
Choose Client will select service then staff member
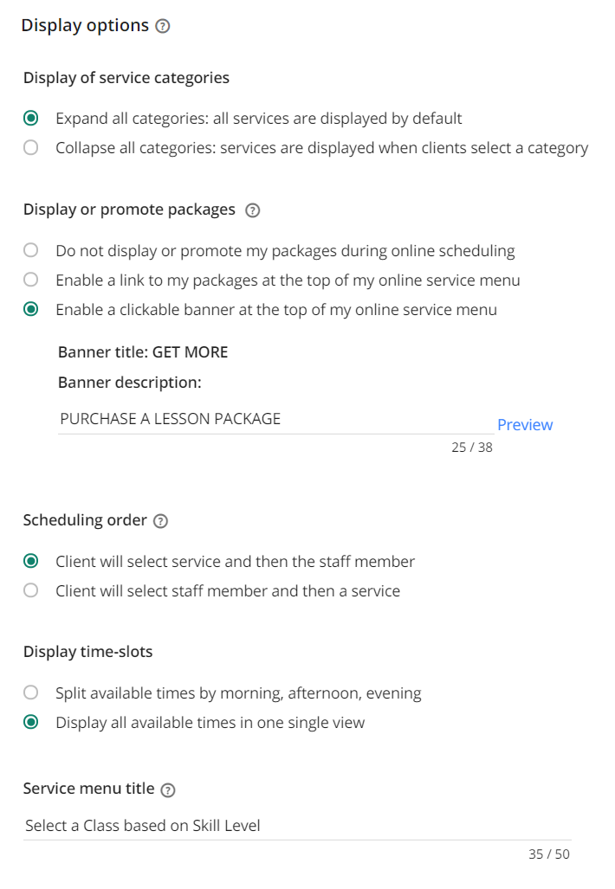[31, 561]
